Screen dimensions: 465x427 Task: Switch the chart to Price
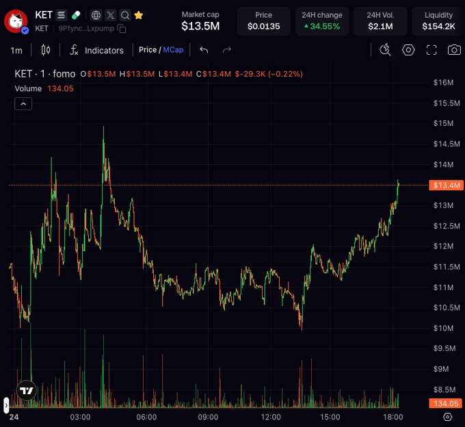pos(148,50)
